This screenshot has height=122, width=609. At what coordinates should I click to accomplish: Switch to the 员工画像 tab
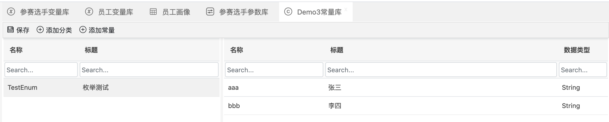click(x=176, y=12)
